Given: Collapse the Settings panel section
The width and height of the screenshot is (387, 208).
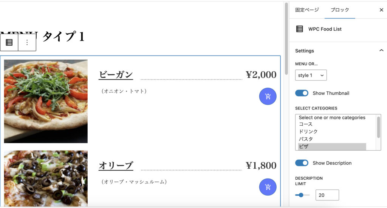Looking at the screenshot, I should tap(381, 51).
